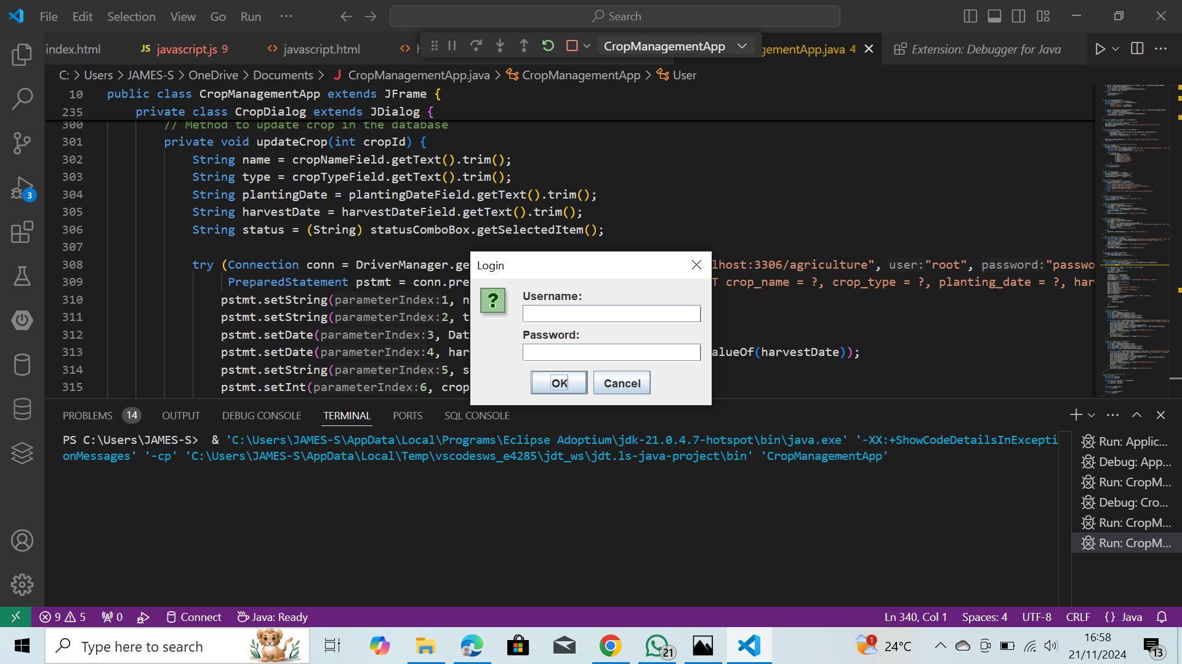Select the Testing beaker icon in sidebar
Viewport: 1182px width, 664px height.
pos(22,277)
